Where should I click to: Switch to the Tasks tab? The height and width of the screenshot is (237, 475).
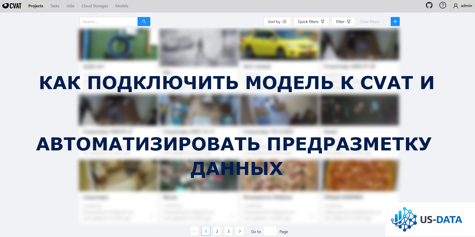[55, 6]
